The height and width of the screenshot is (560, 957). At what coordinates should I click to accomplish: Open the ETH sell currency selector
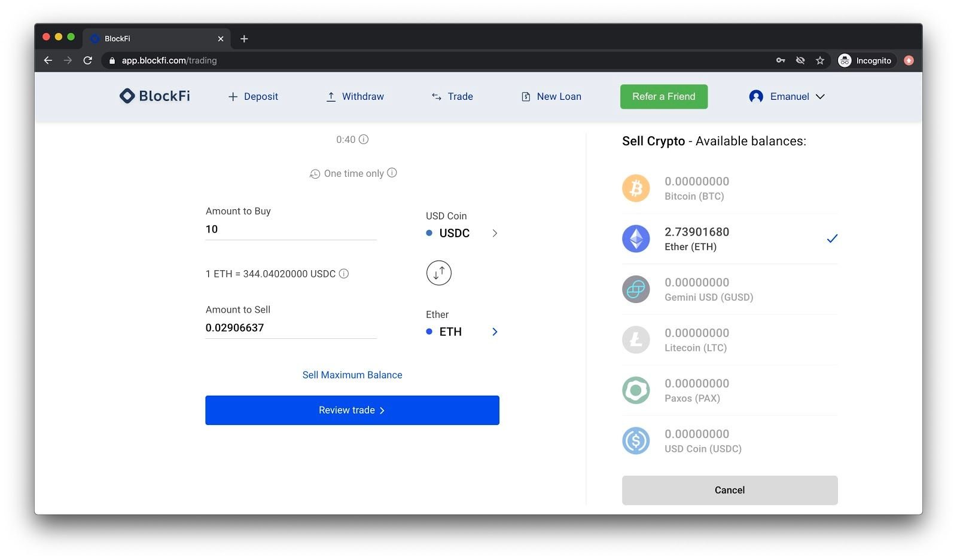(462, 332)
